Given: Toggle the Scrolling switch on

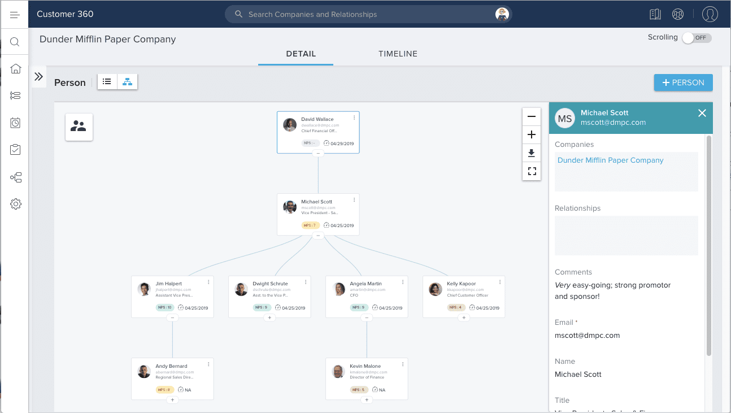Looking at the screenshot, I should click(x=696, y=38).
